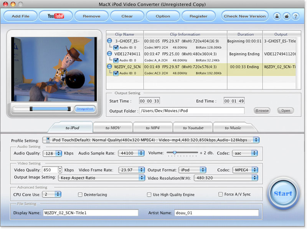Open the Video Frame Rate dropdown
Image resolution: width=307 pixels, height=229 pixels.
coord(132,170)
